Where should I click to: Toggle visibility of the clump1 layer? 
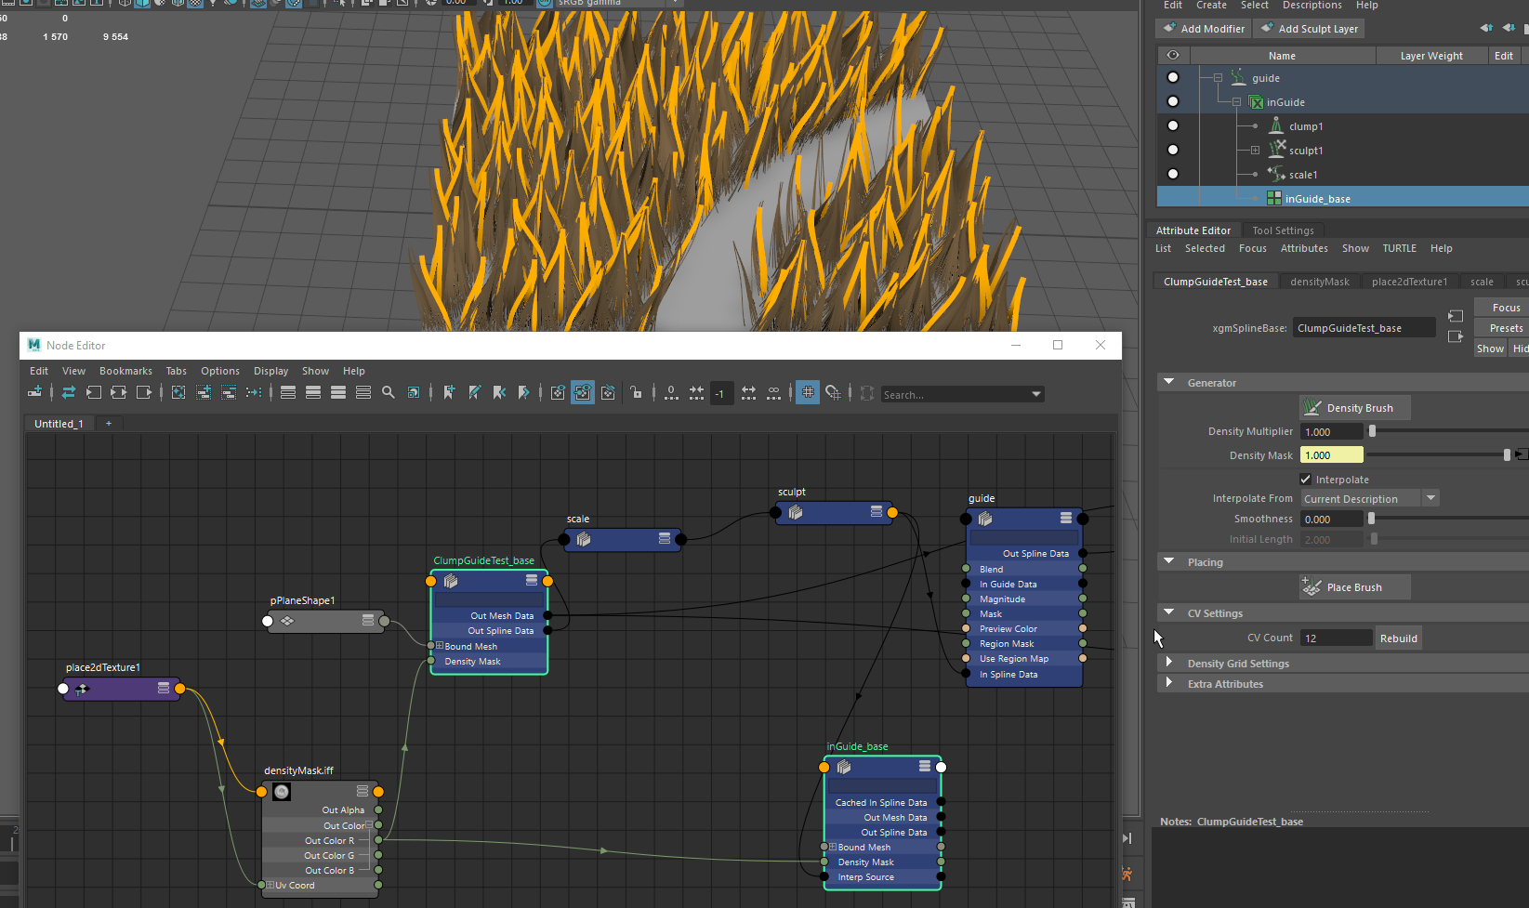[1173, 125]
